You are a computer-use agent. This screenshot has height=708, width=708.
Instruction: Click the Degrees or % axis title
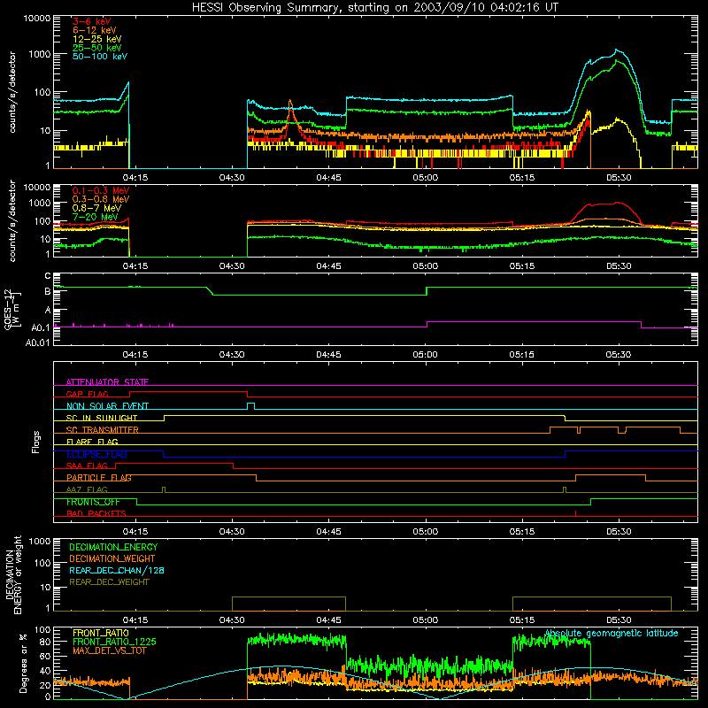[x=23, y=663]
